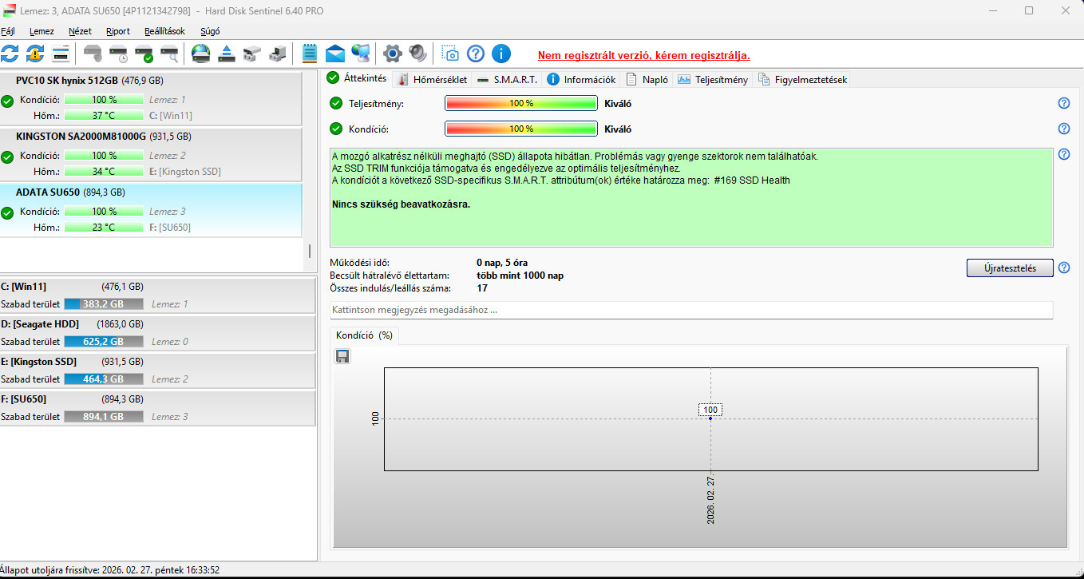Image resolution: width=1084 pixels, height=579 pixels.
Task: Click the 34 °C temperature bar of Kingston
Action: point(104,171)
